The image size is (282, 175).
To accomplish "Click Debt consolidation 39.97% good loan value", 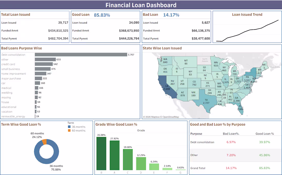I will click(x=265, y=142).
